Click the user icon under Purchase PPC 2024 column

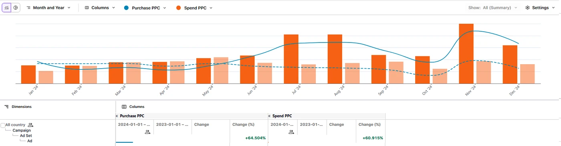147,132
